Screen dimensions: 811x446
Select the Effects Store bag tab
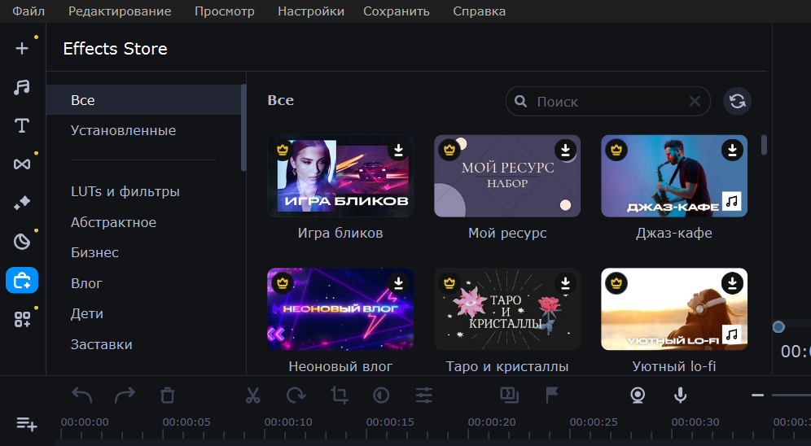(x=22, y=281)
